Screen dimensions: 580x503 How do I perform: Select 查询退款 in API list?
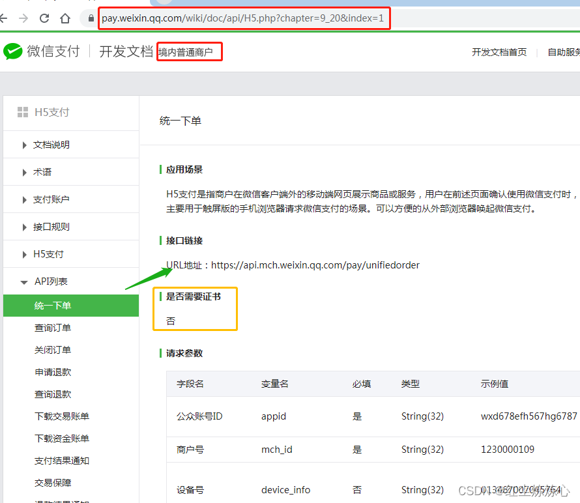tap(53, 394)
